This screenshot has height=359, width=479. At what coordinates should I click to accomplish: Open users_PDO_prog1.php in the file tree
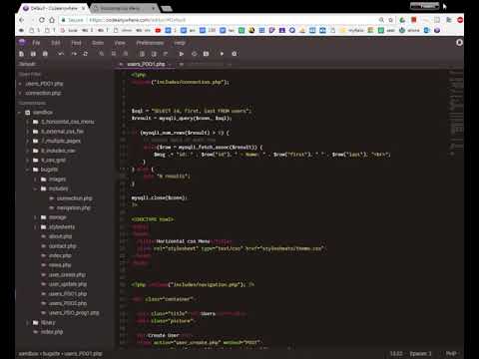(74, 313)
